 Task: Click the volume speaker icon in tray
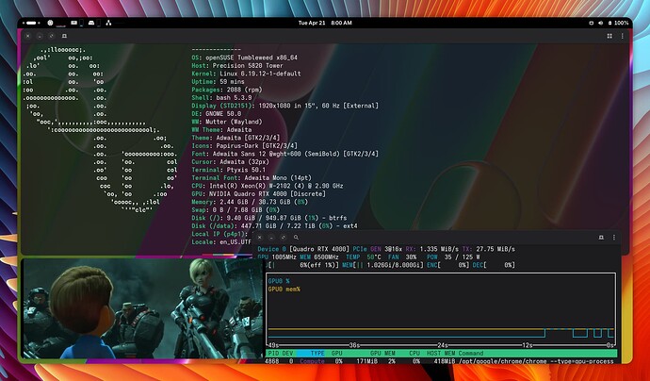[x=601, y=23]
